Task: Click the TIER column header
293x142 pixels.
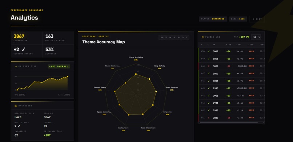Action: point(251,45)
